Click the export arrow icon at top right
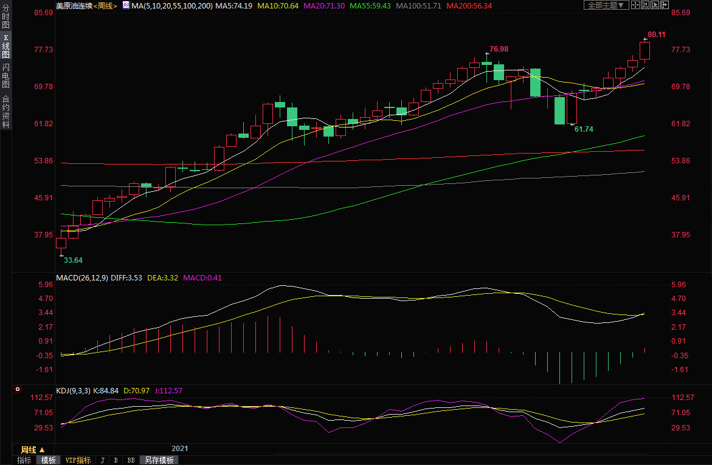Viewport: 712px width, 465px height. click(x=665, y=5)
